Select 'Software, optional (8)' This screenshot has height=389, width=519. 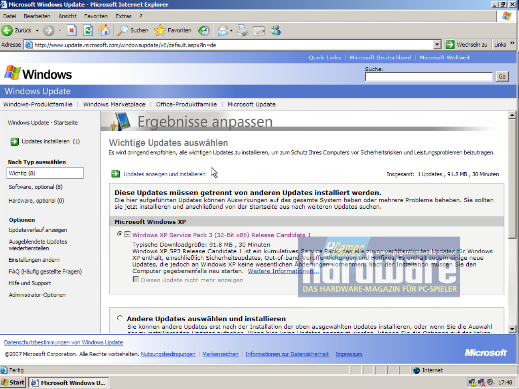tap(36, 187)
